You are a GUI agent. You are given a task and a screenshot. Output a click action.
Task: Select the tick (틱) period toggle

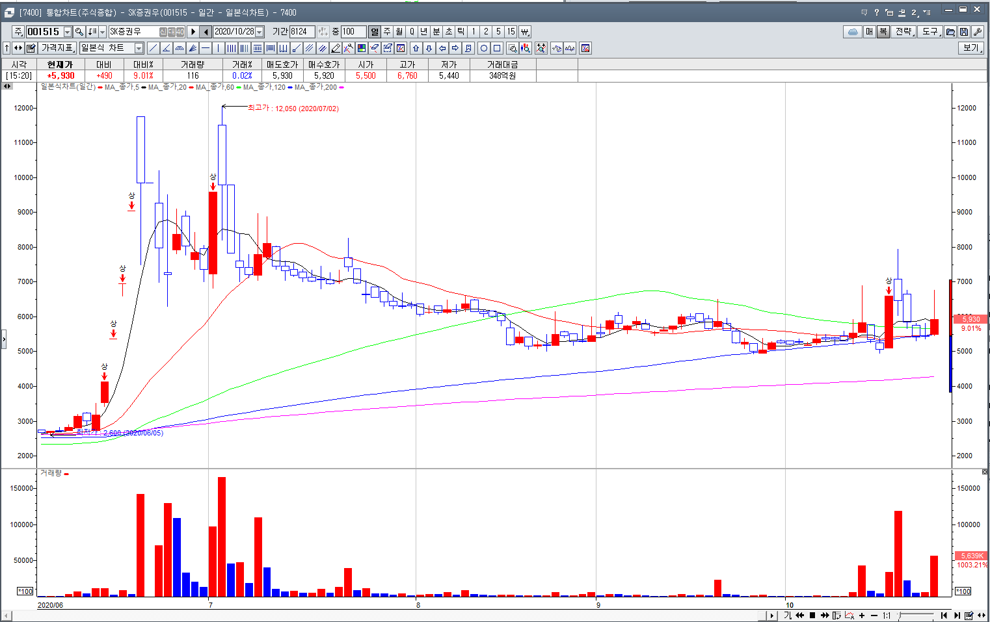point(461,31)
